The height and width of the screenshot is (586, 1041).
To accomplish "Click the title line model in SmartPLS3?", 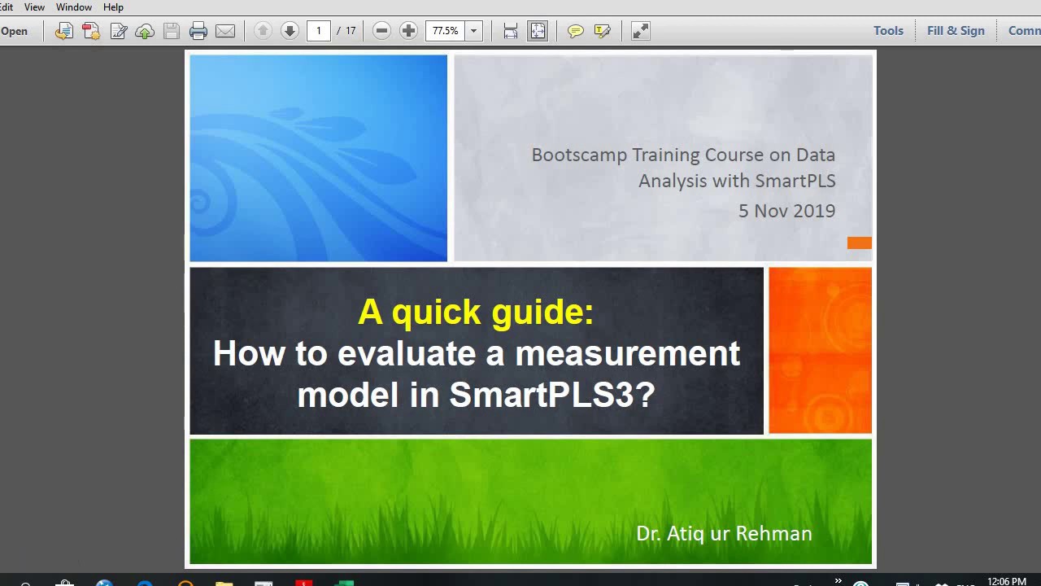I will click(477, 395).
